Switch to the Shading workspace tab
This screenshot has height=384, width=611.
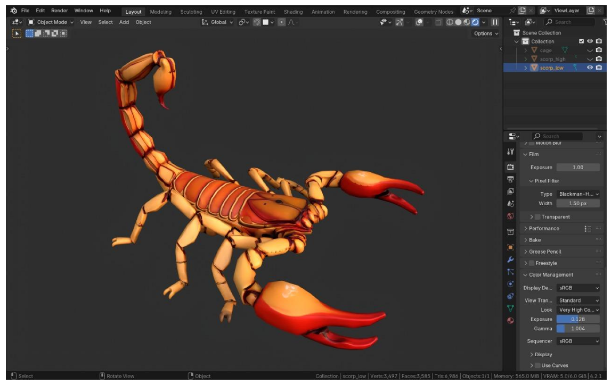[x=293, y=12]
